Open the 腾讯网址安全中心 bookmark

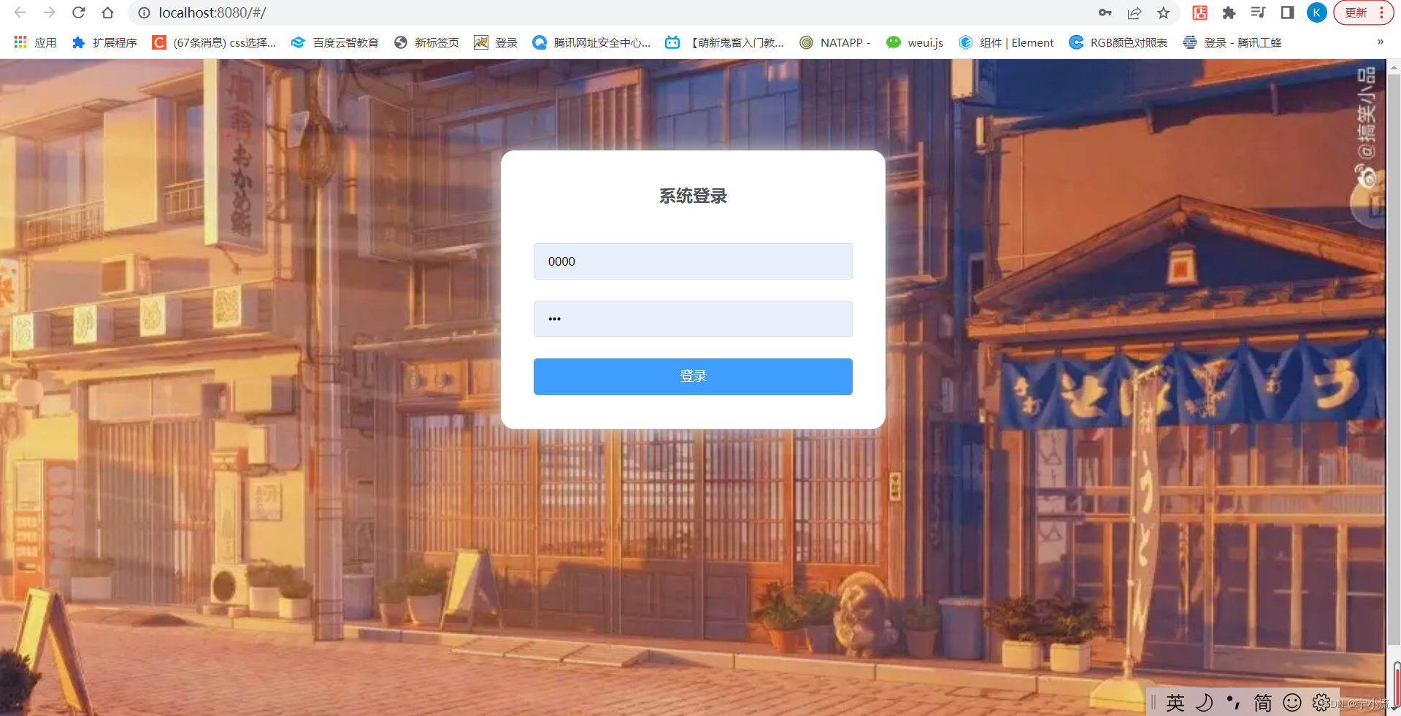591,42
